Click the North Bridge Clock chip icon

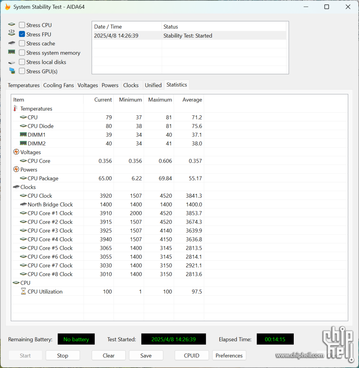(23, 204)
